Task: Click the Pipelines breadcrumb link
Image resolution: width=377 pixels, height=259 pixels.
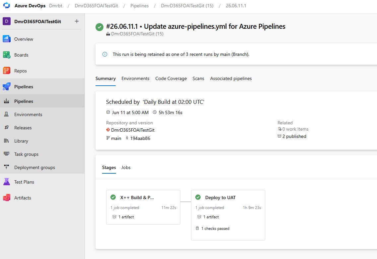Action: (x=140, y=6)
